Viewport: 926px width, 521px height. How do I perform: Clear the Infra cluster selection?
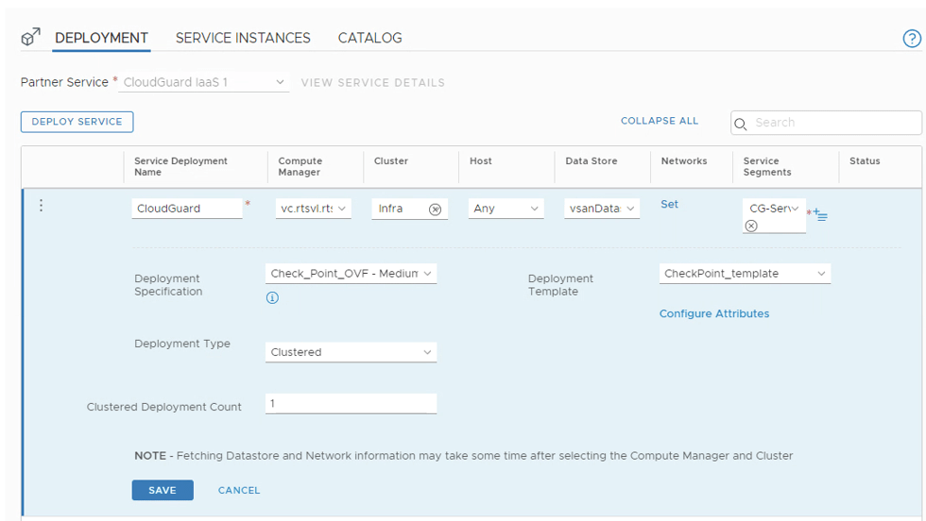pos(436,210)
